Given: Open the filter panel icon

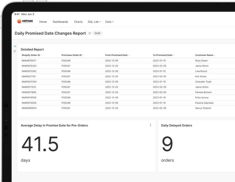Looking at the screenshot, I should point(15,52).
